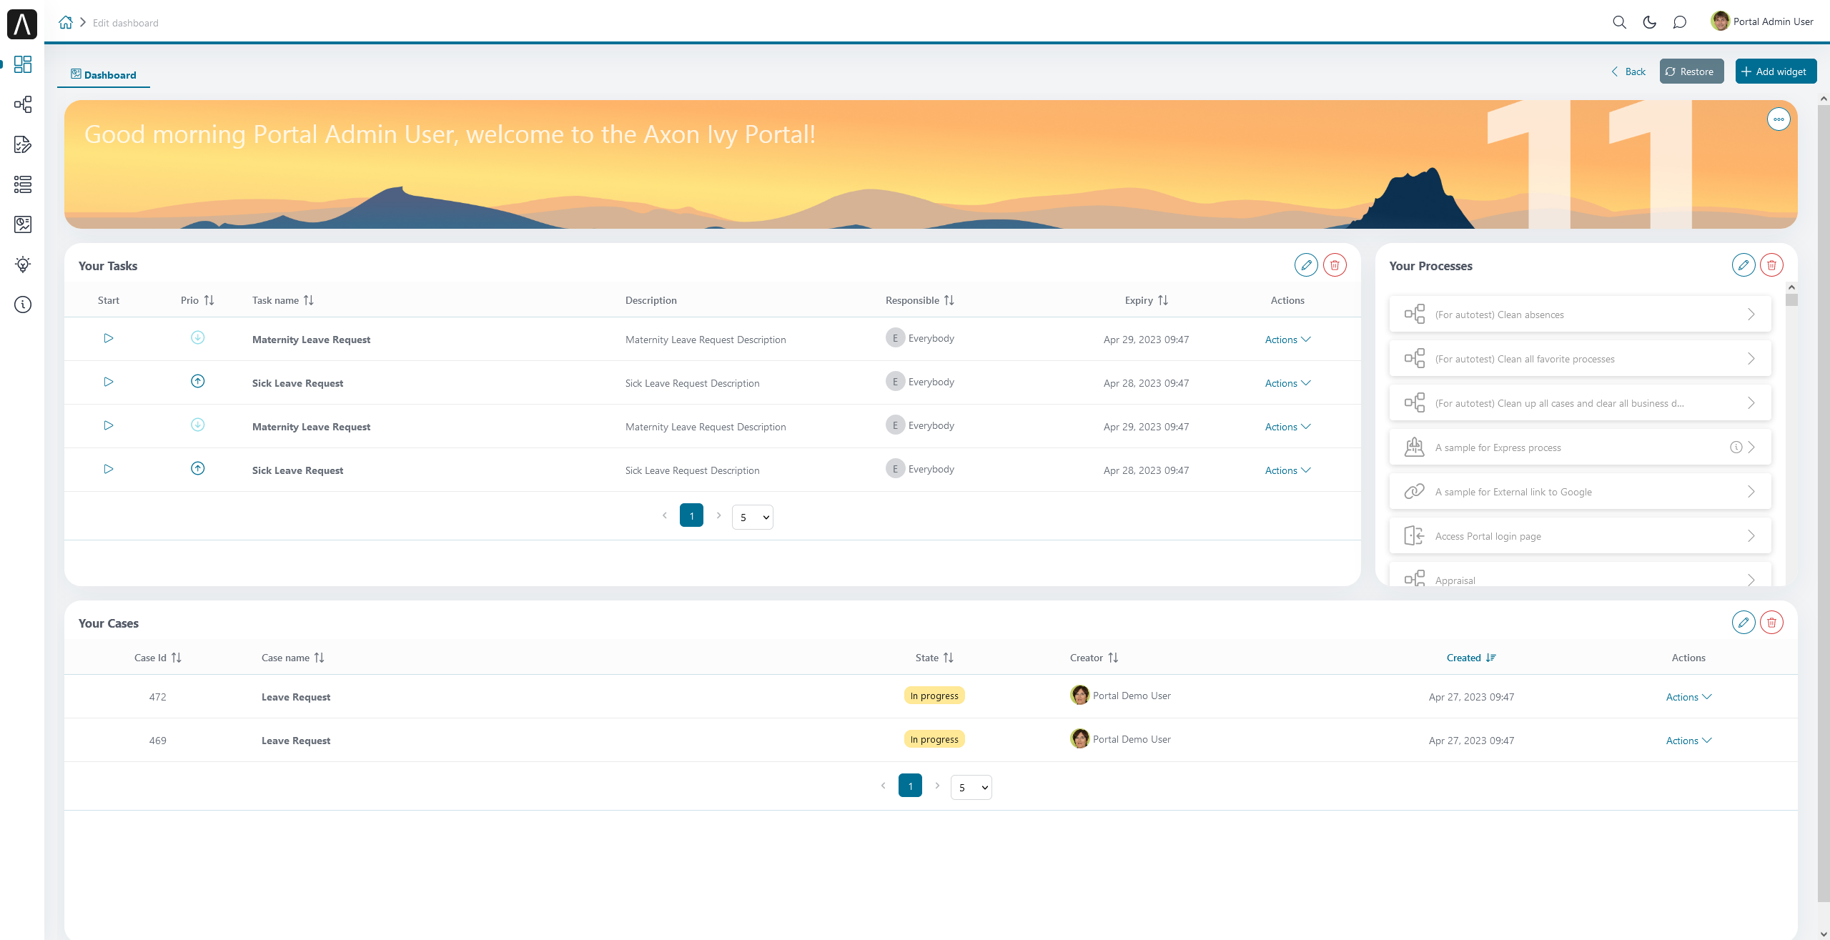Start the first Sick Leave Request task
The height and width of the screenshot is (940, 1830).
(x=109, y=382)
